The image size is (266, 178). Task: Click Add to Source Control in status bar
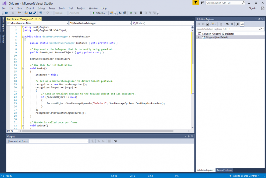pos(244,176)
